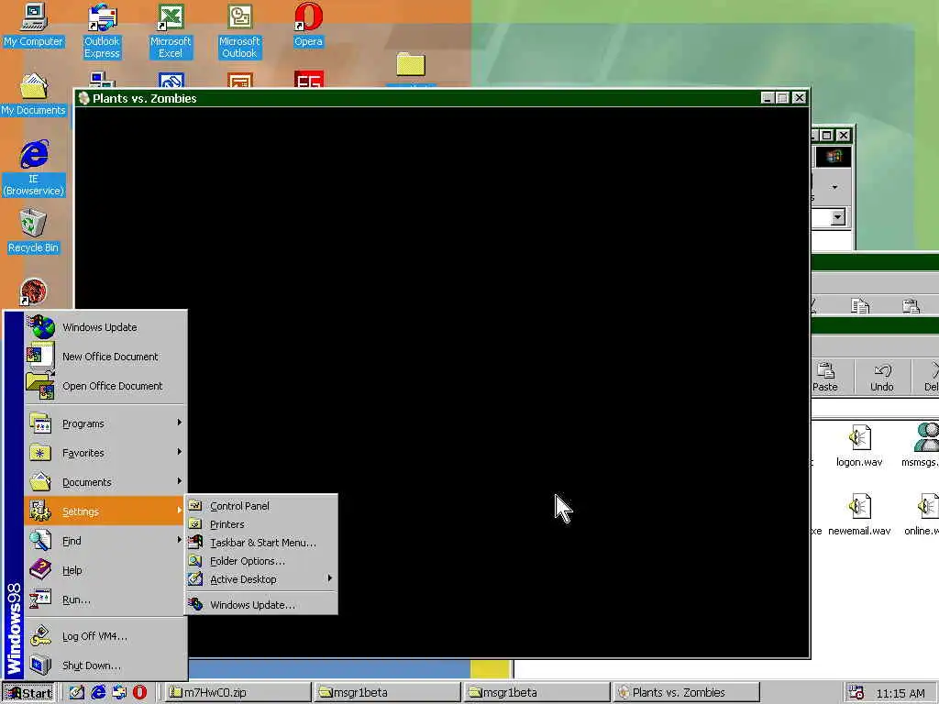Image resolution: width=939 pixels, height=704 pixels.
Task: Expand the Favorites submenu
Action: click(x=105, y=453)
